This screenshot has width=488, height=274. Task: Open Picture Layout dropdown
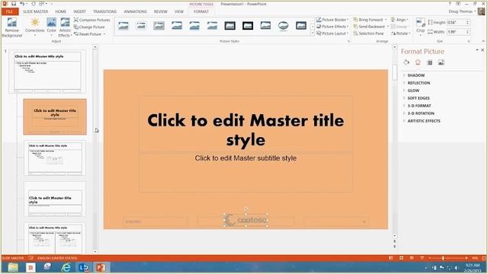(x=332, y=33)
